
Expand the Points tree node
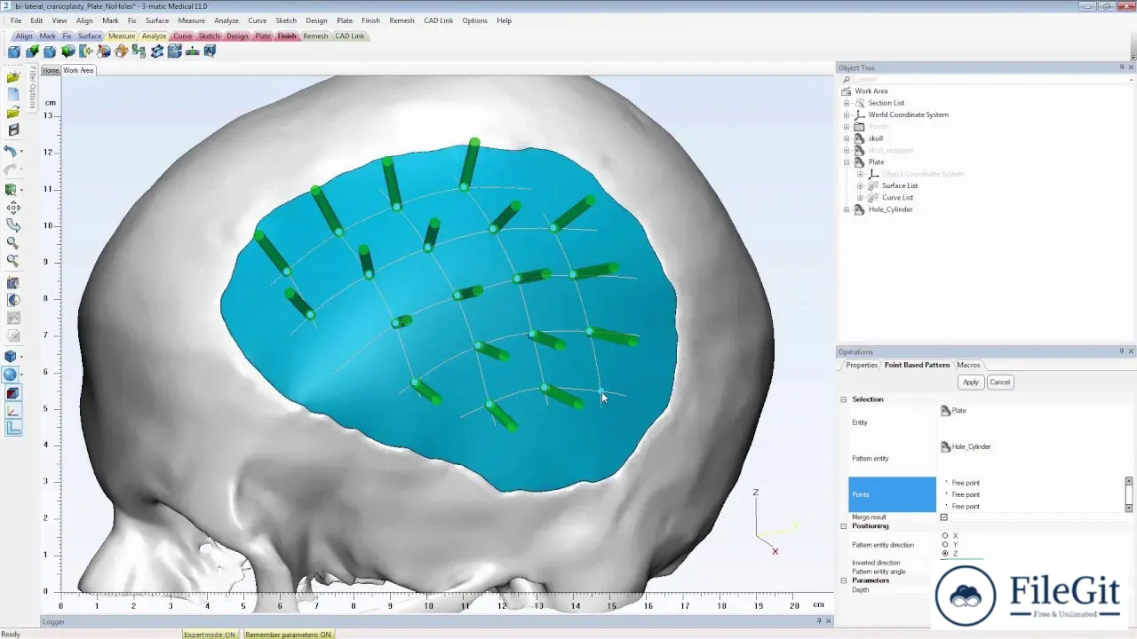coord(847,127)
